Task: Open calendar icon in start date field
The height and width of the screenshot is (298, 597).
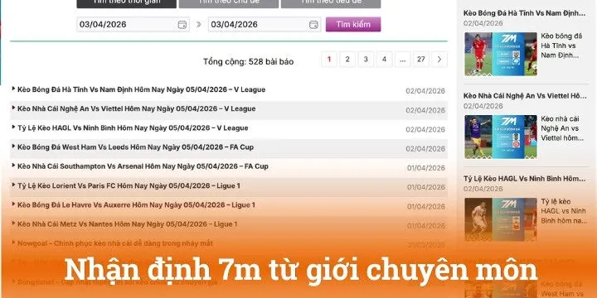Action: (182, 25)
